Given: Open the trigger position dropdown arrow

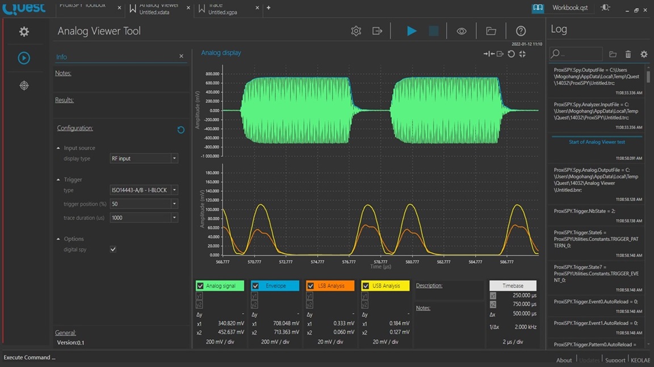Looking at the screenshot, I should pos(174,204).
